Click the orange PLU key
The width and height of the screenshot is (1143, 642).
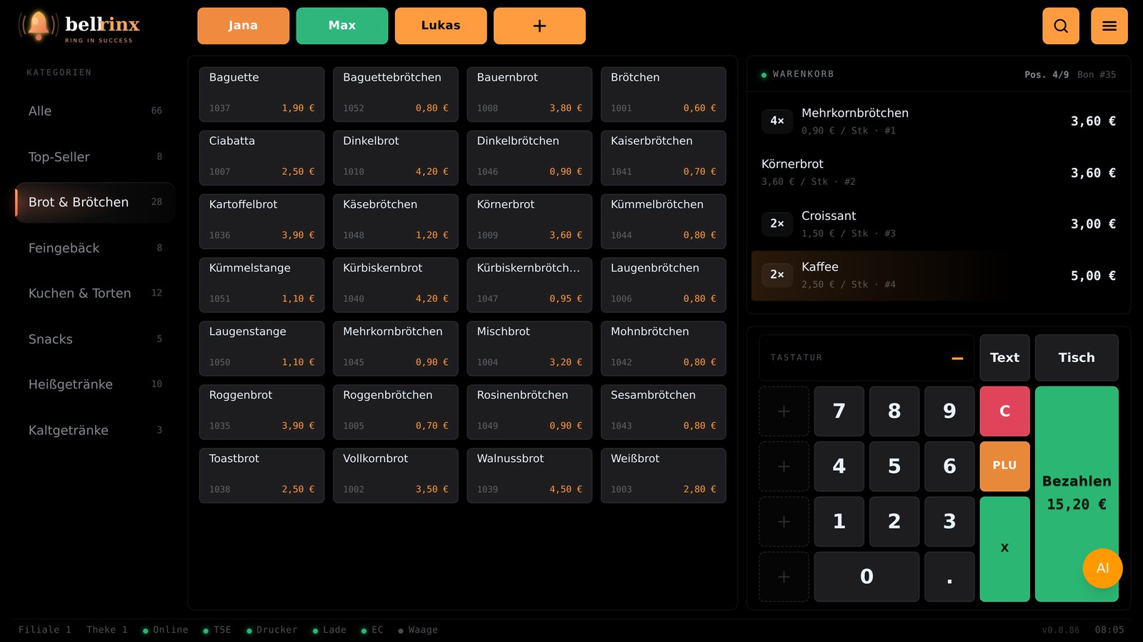(1004, 466)
